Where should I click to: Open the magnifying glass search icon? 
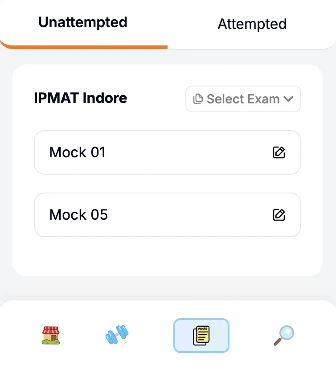point(284,335)
